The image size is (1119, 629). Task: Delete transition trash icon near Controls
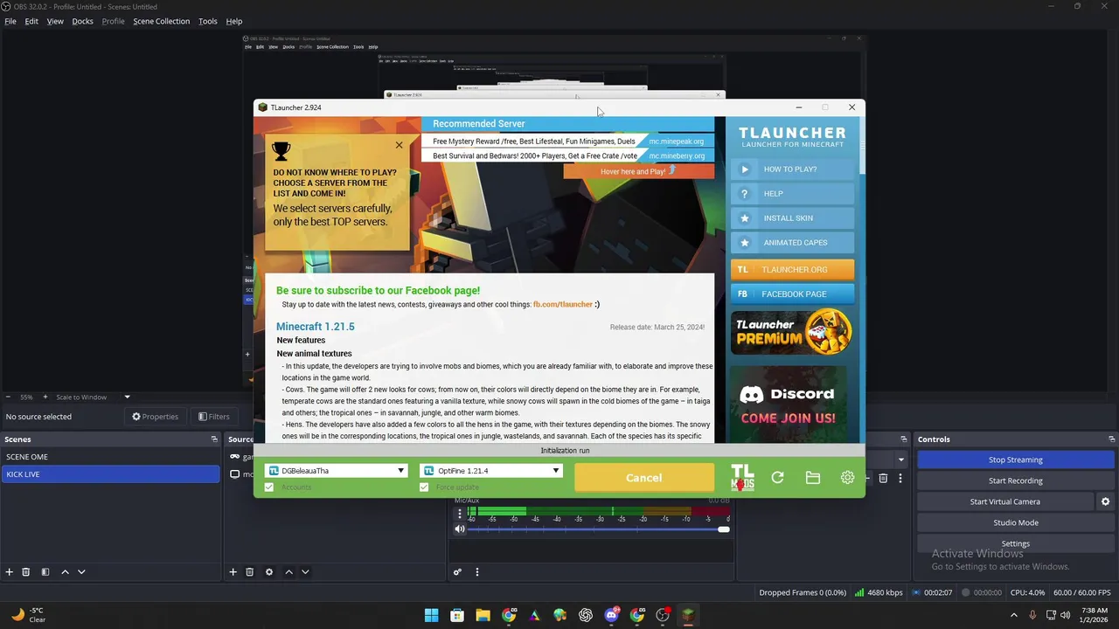883,478
